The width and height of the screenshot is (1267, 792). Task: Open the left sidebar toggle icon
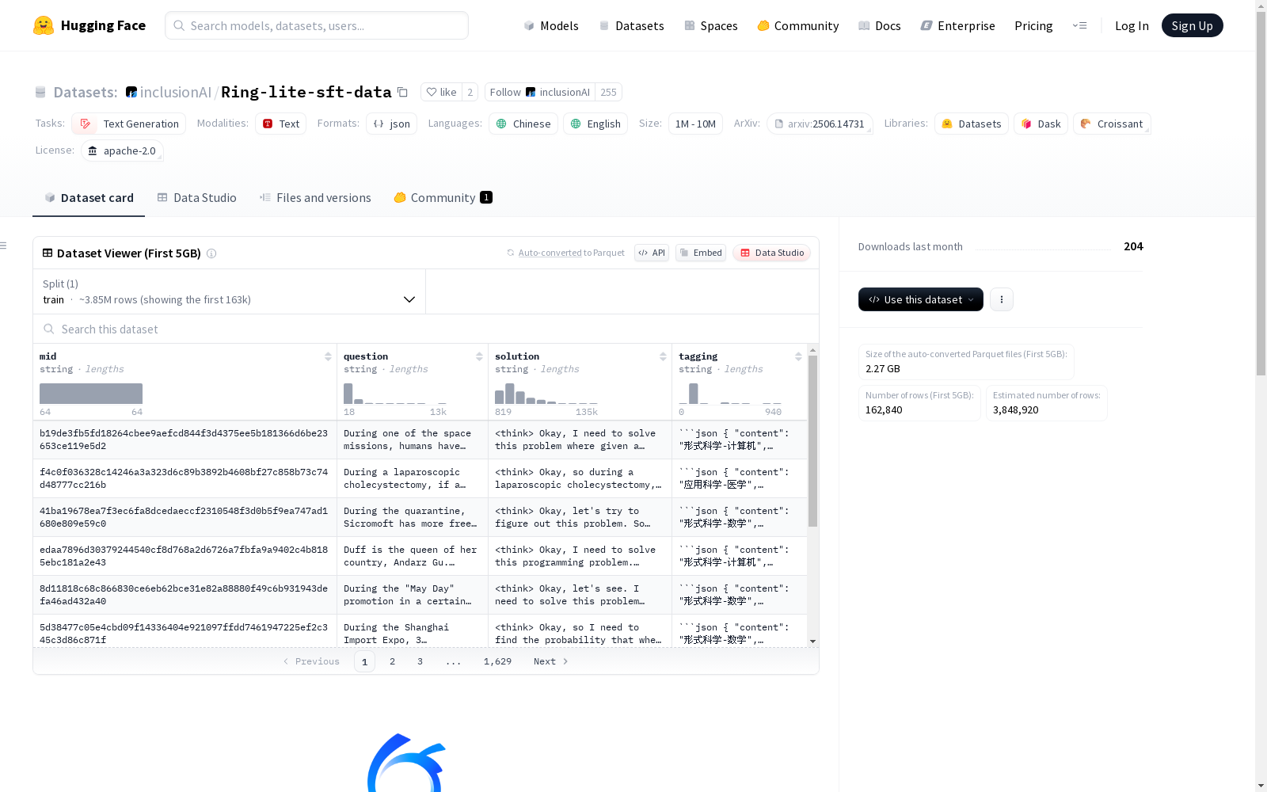point(4,246)
